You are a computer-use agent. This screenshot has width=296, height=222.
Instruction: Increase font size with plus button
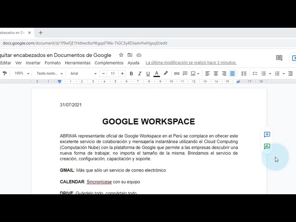click(122, 74)
